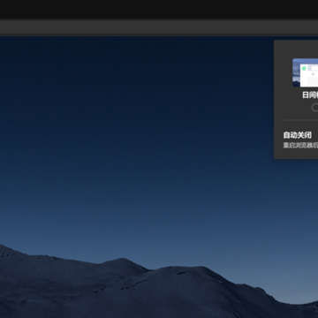Click the 自动关闭 setting label
This screenshot has width=318, height=318.
tap(298, 135)
